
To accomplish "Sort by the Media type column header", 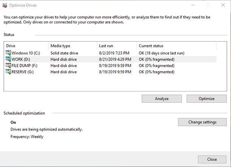I will (x=72, y=46).
